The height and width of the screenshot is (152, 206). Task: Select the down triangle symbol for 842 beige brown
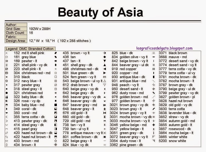[105, 61]
